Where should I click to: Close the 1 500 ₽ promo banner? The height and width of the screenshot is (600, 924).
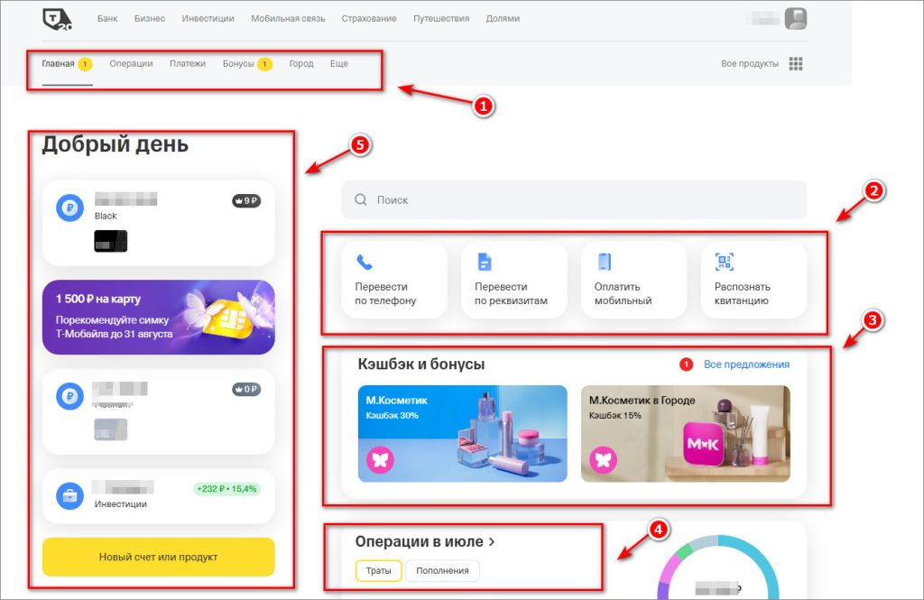[x=255, y=299]
